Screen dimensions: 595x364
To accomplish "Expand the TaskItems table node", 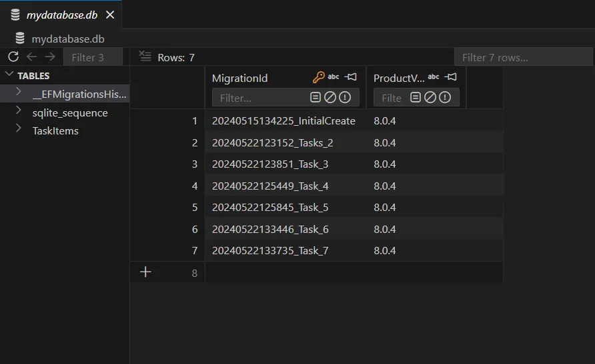I will click(18, 128).
